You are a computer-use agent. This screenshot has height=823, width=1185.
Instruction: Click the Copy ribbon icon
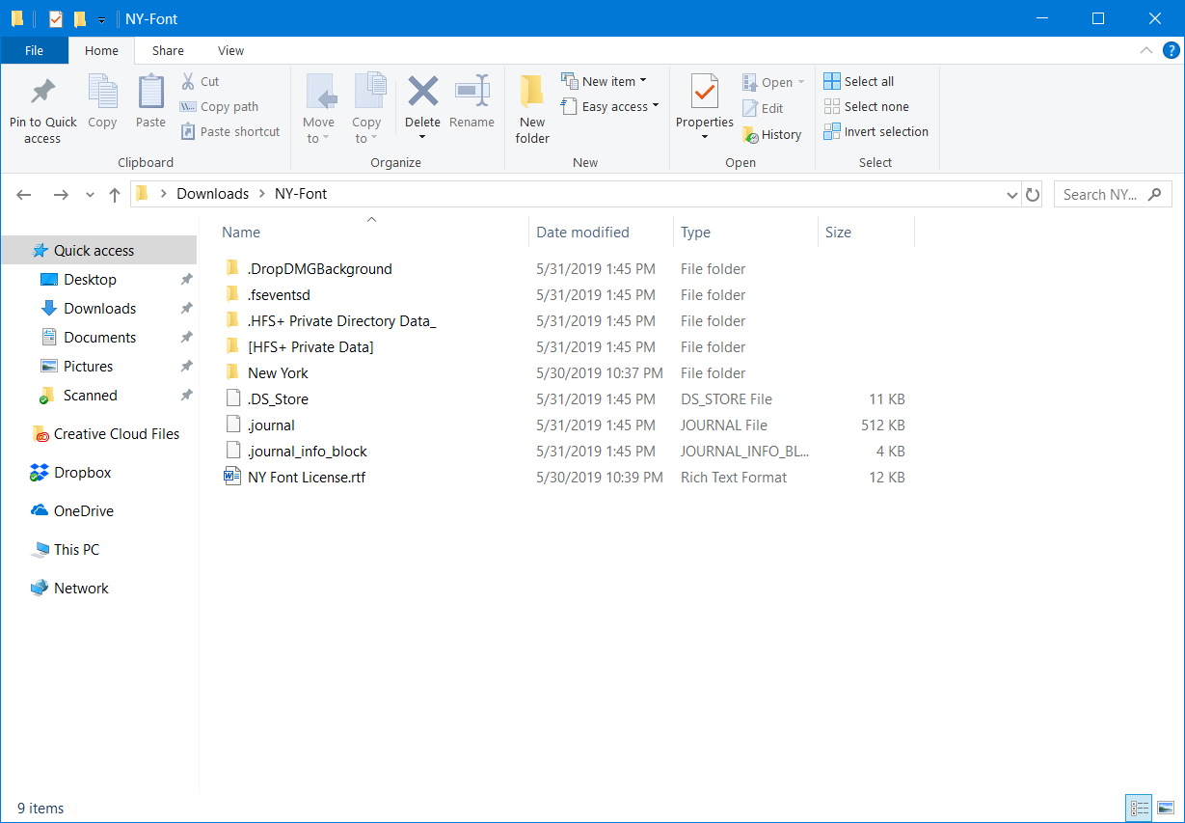102,92
